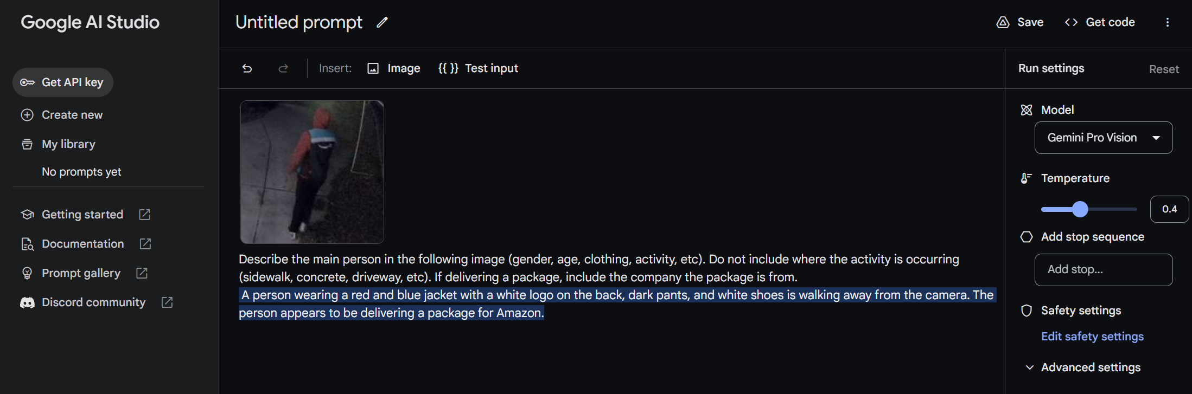Open external link icon beside Prompt gallery

click(x=142, y=273)
